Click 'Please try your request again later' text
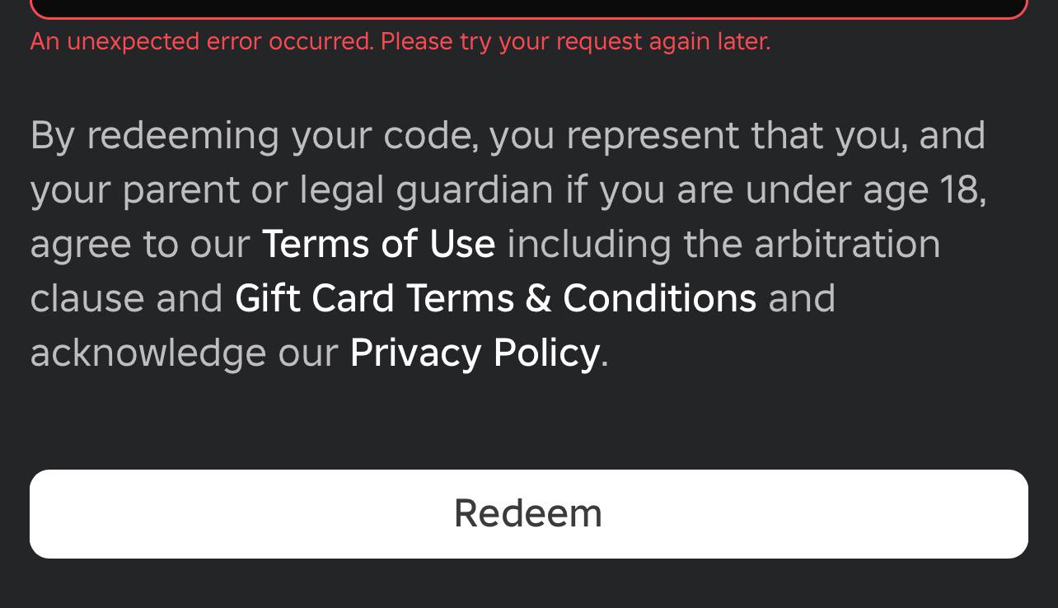The height and width of the screenshot is (608, 1058). point(575,41)
